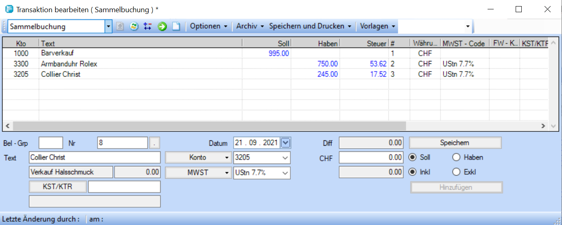Click the refresh icon in toolbar
The height and width of the screenshot is (225, 562).
134,26
